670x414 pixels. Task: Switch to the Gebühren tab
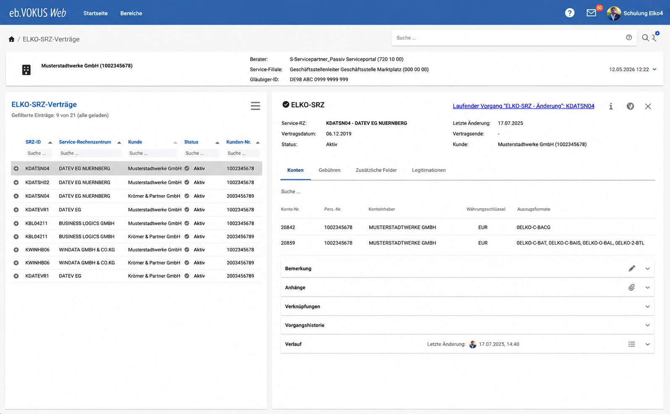pyautogui.click(x=329, y=170)
